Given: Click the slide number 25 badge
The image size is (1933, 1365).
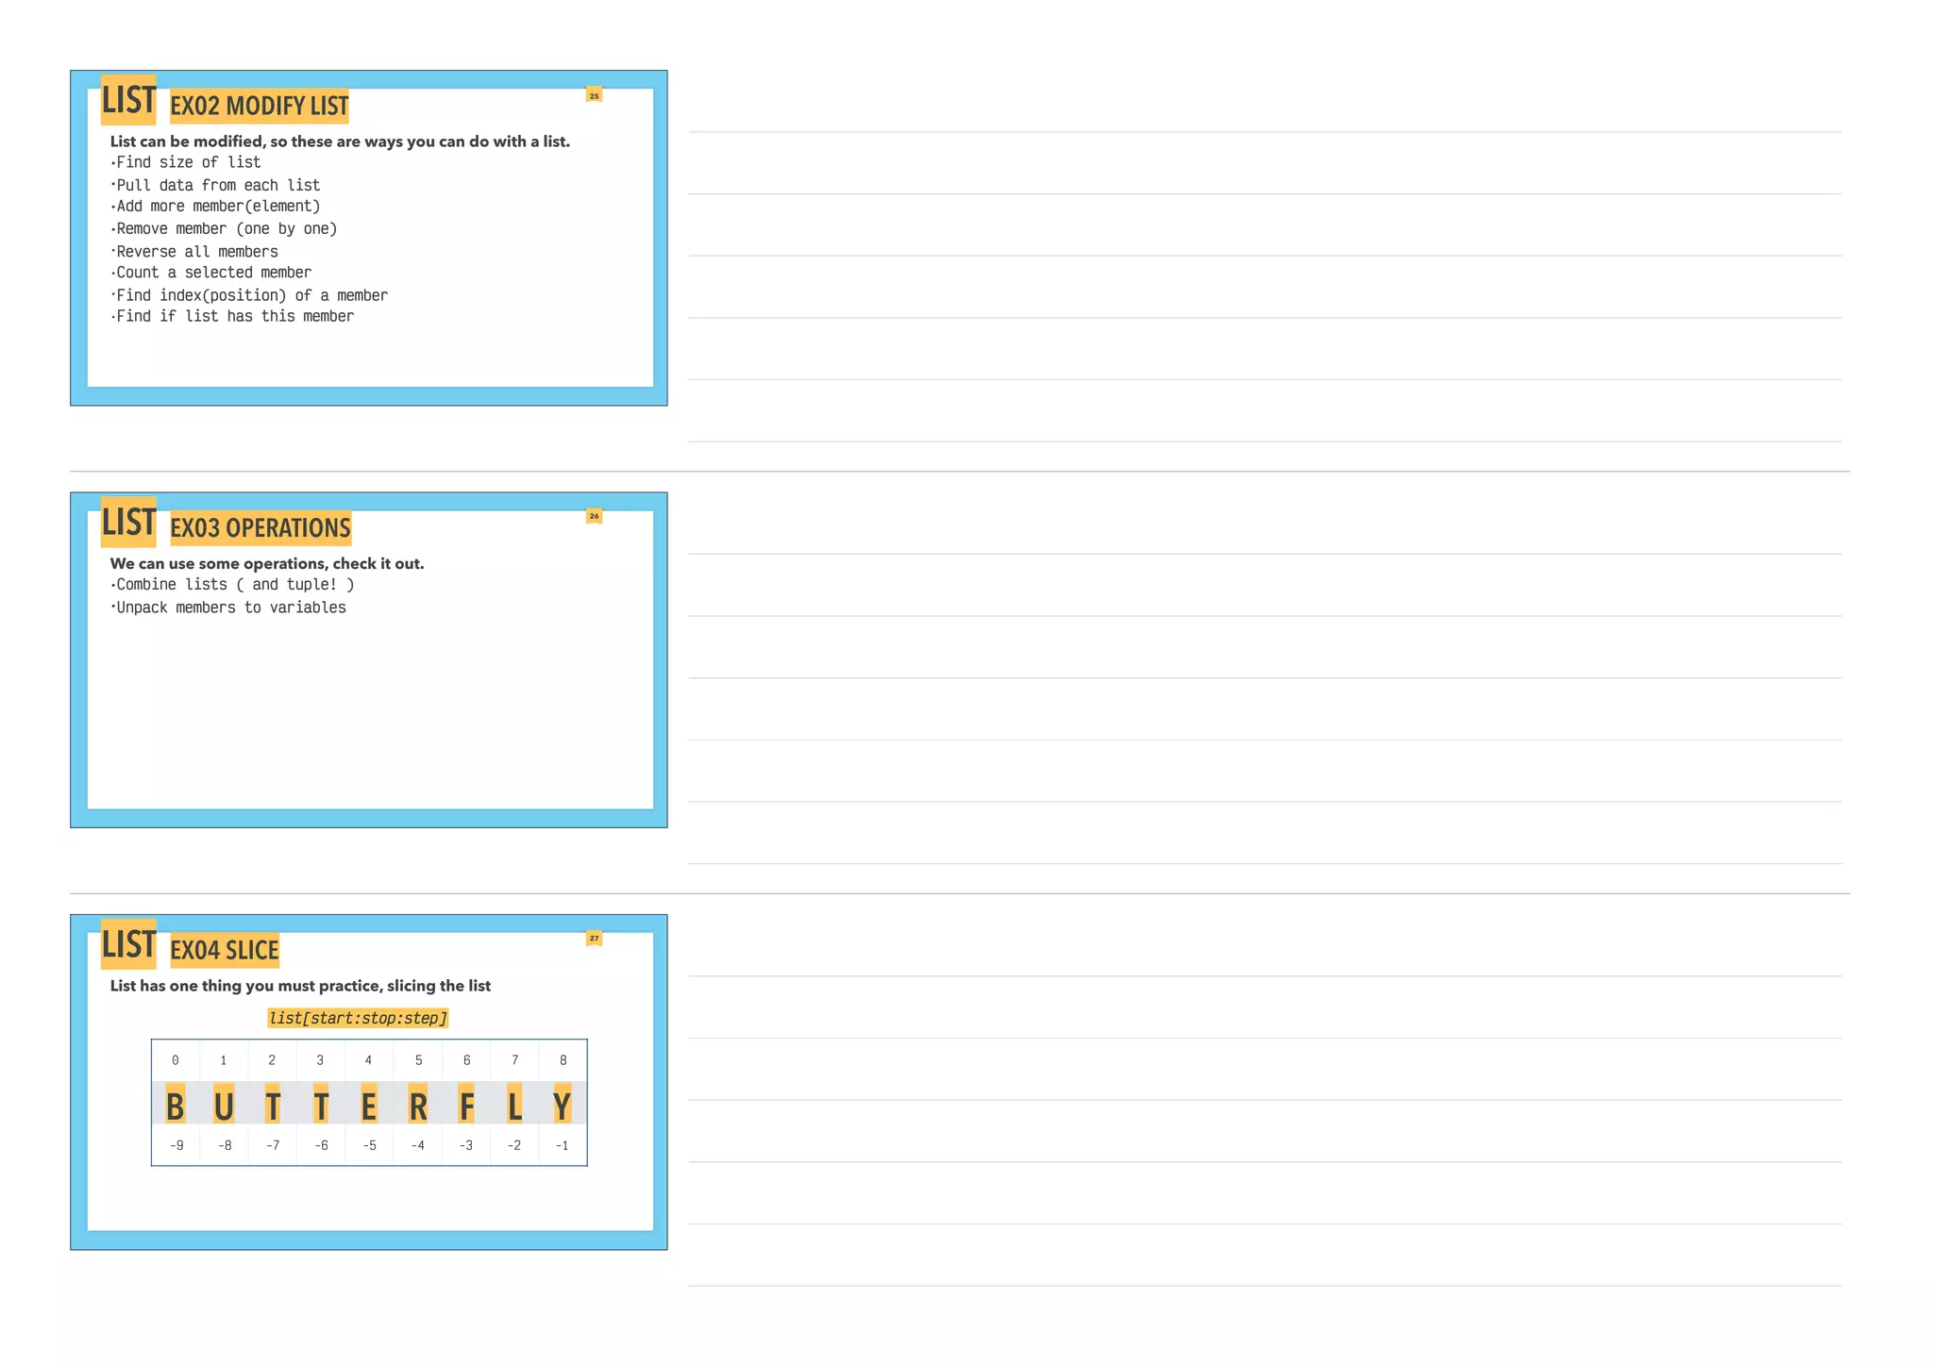Looking at the screenshot, I should coord(594,95).
